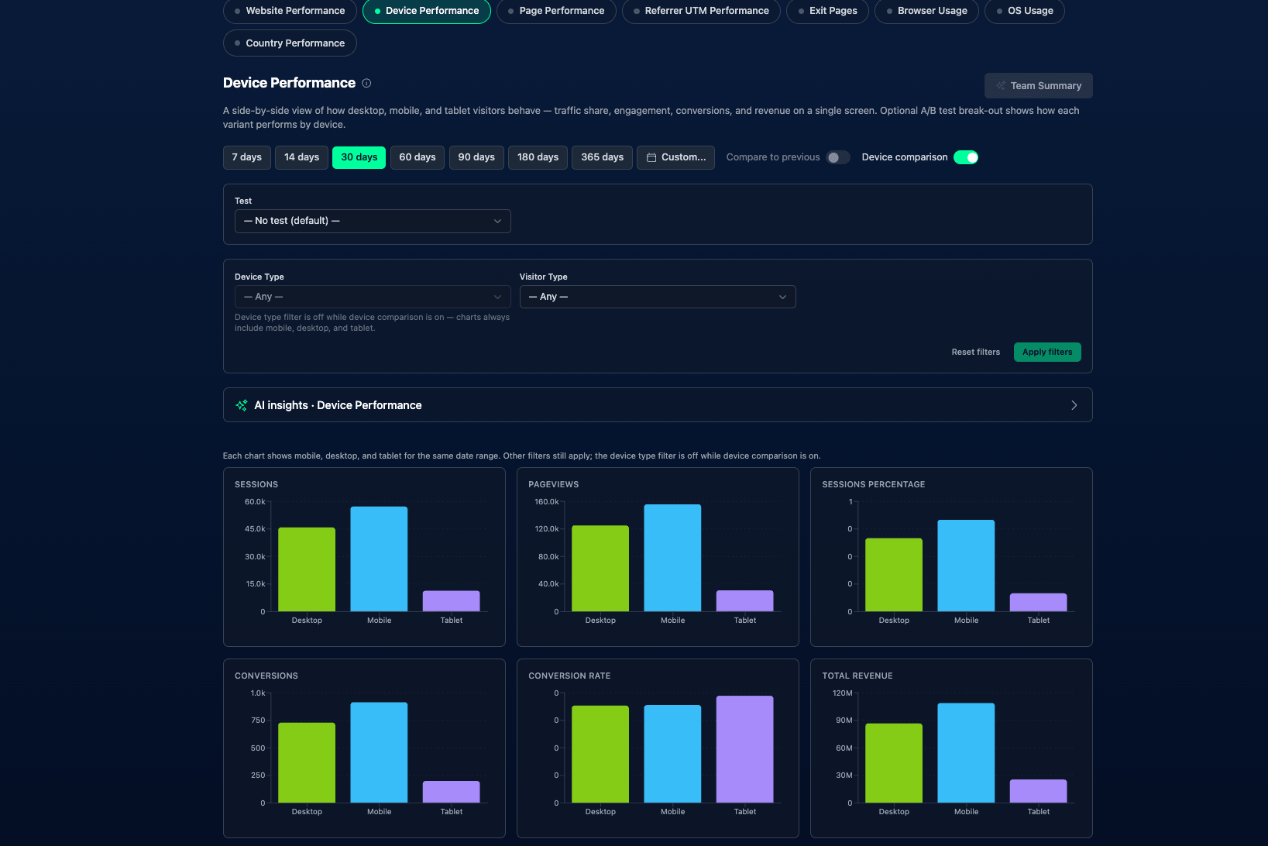Click the purple Tablet bar in Conversion Rate chart
1268x846 pixels.
[x=744, y=749]
